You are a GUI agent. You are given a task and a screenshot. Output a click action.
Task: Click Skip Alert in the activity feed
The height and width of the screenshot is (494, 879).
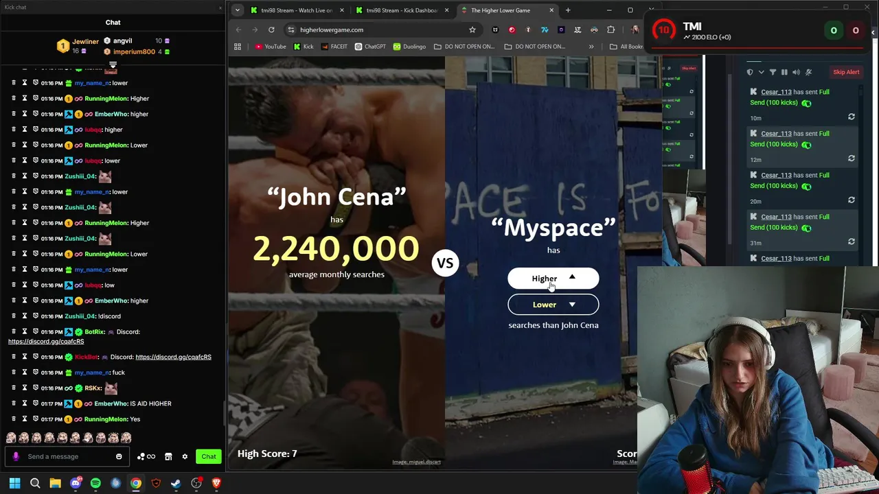point(846,72)
